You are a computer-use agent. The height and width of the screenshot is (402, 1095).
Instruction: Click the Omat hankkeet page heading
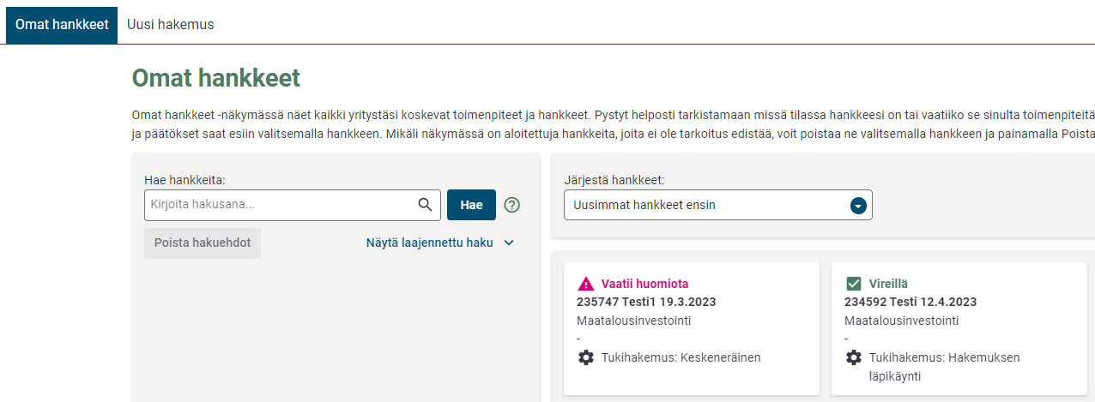click(216, 78)
